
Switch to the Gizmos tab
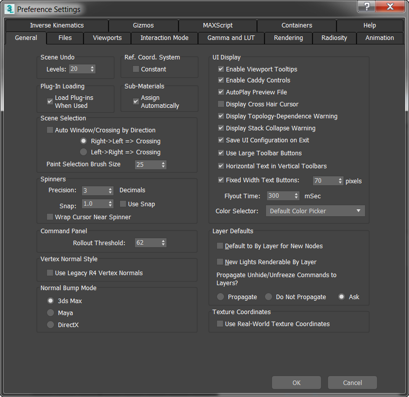[x=143, y=25]
